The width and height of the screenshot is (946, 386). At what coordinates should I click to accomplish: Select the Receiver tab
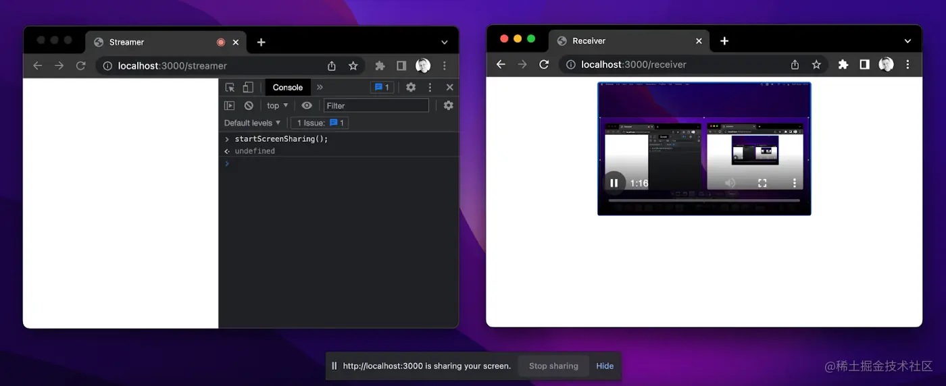click(629, 40)
